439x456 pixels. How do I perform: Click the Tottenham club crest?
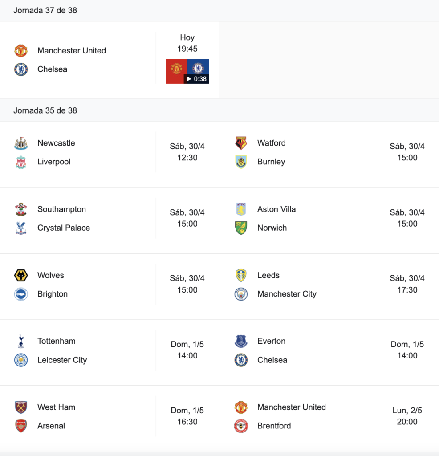[x=21, y=341]
